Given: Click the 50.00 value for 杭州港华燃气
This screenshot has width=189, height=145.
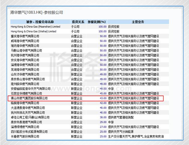Looking at the screenshot, I should 103,55.
